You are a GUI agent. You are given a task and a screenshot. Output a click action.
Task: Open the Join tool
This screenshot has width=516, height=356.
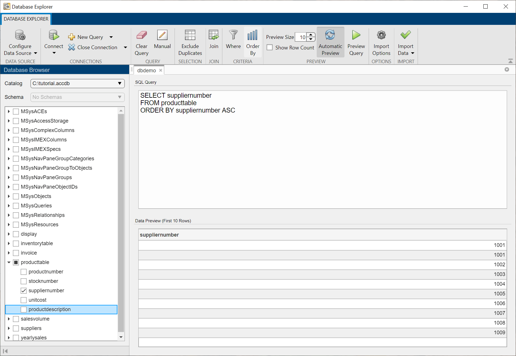pyautogui.click(x=214, y=39)
